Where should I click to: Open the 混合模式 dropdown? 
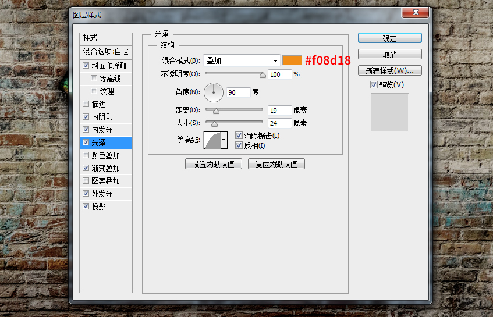click(x=242, y=60)
